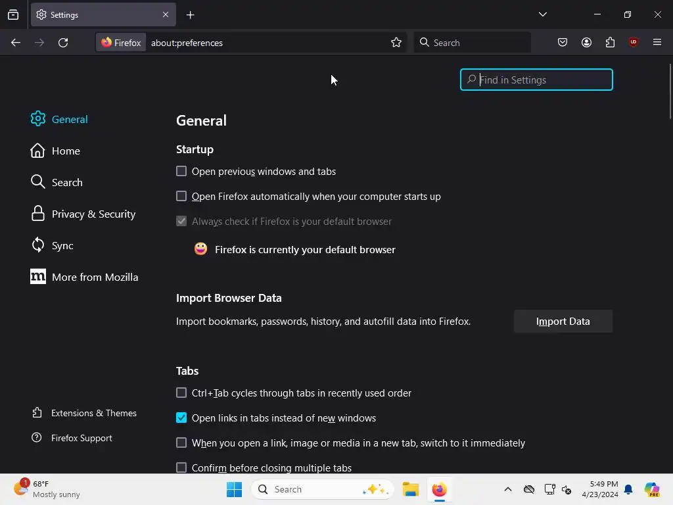The height and width of the screenshot is (505, 673).
Task: Go forward one page
Action: click(x=39, y=43)
